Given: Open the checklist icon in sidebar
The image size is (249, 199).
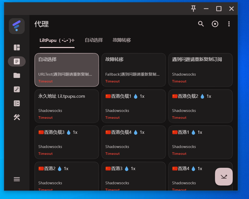Looking at the screenshot, I should (17, 103).
